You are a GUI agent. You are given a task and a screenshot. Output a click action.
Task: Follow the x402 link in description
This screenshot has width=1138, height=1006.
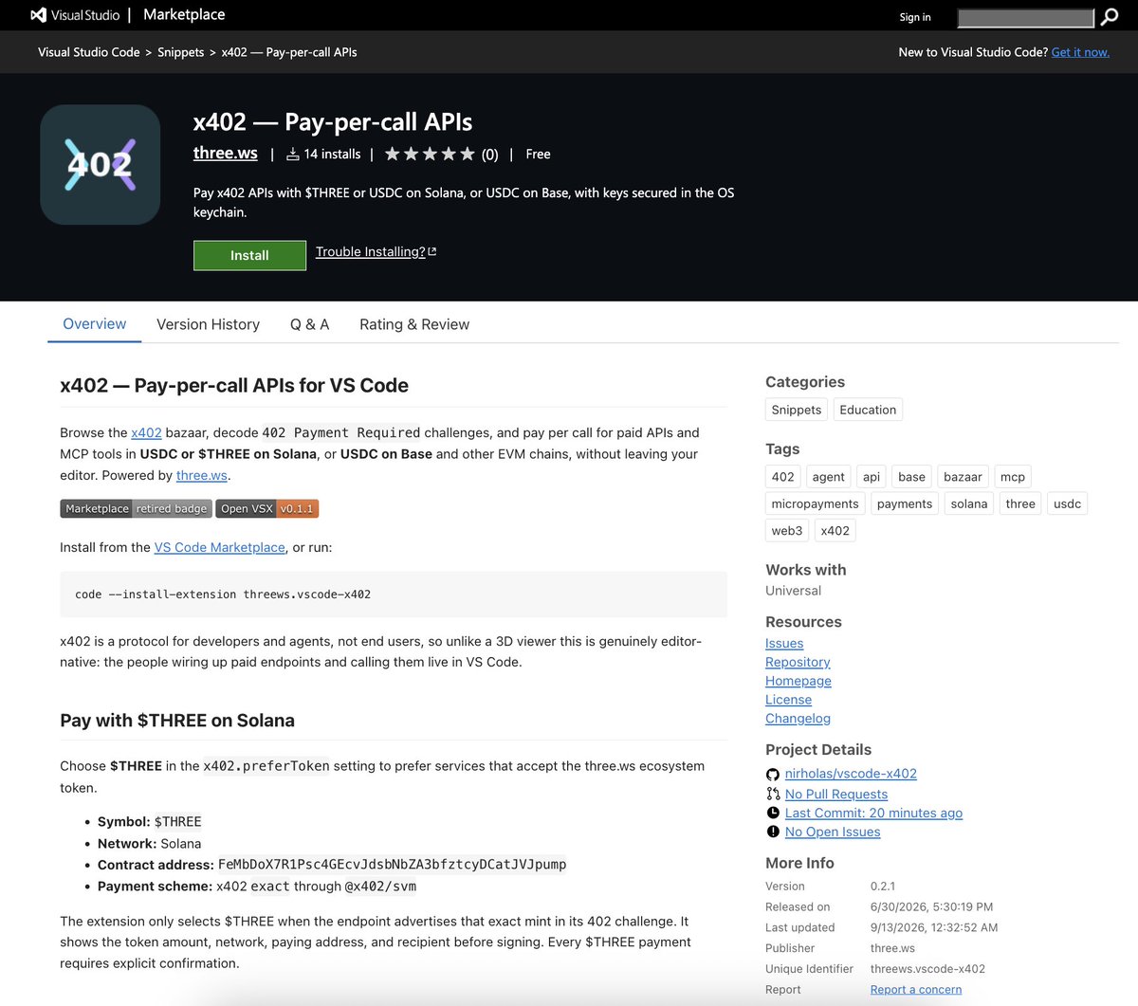pos(146,432)
